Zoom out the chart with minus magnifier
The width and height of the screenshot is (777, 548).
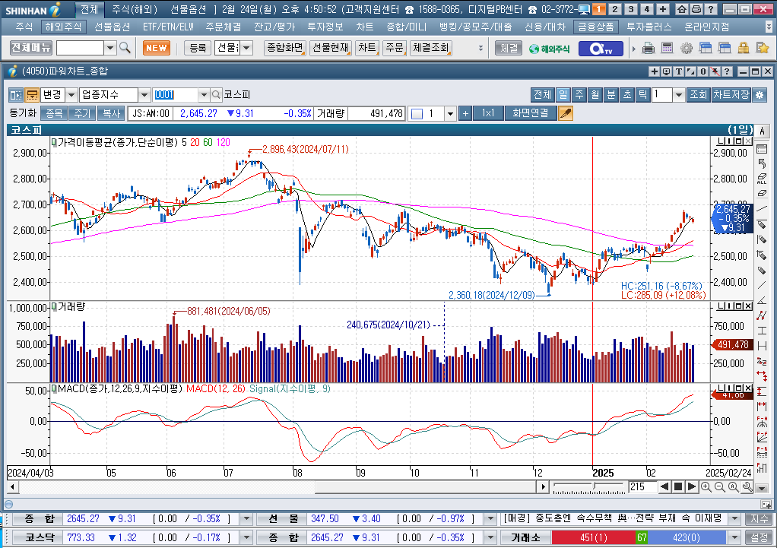pyautogui.click(x=719, y=487)
